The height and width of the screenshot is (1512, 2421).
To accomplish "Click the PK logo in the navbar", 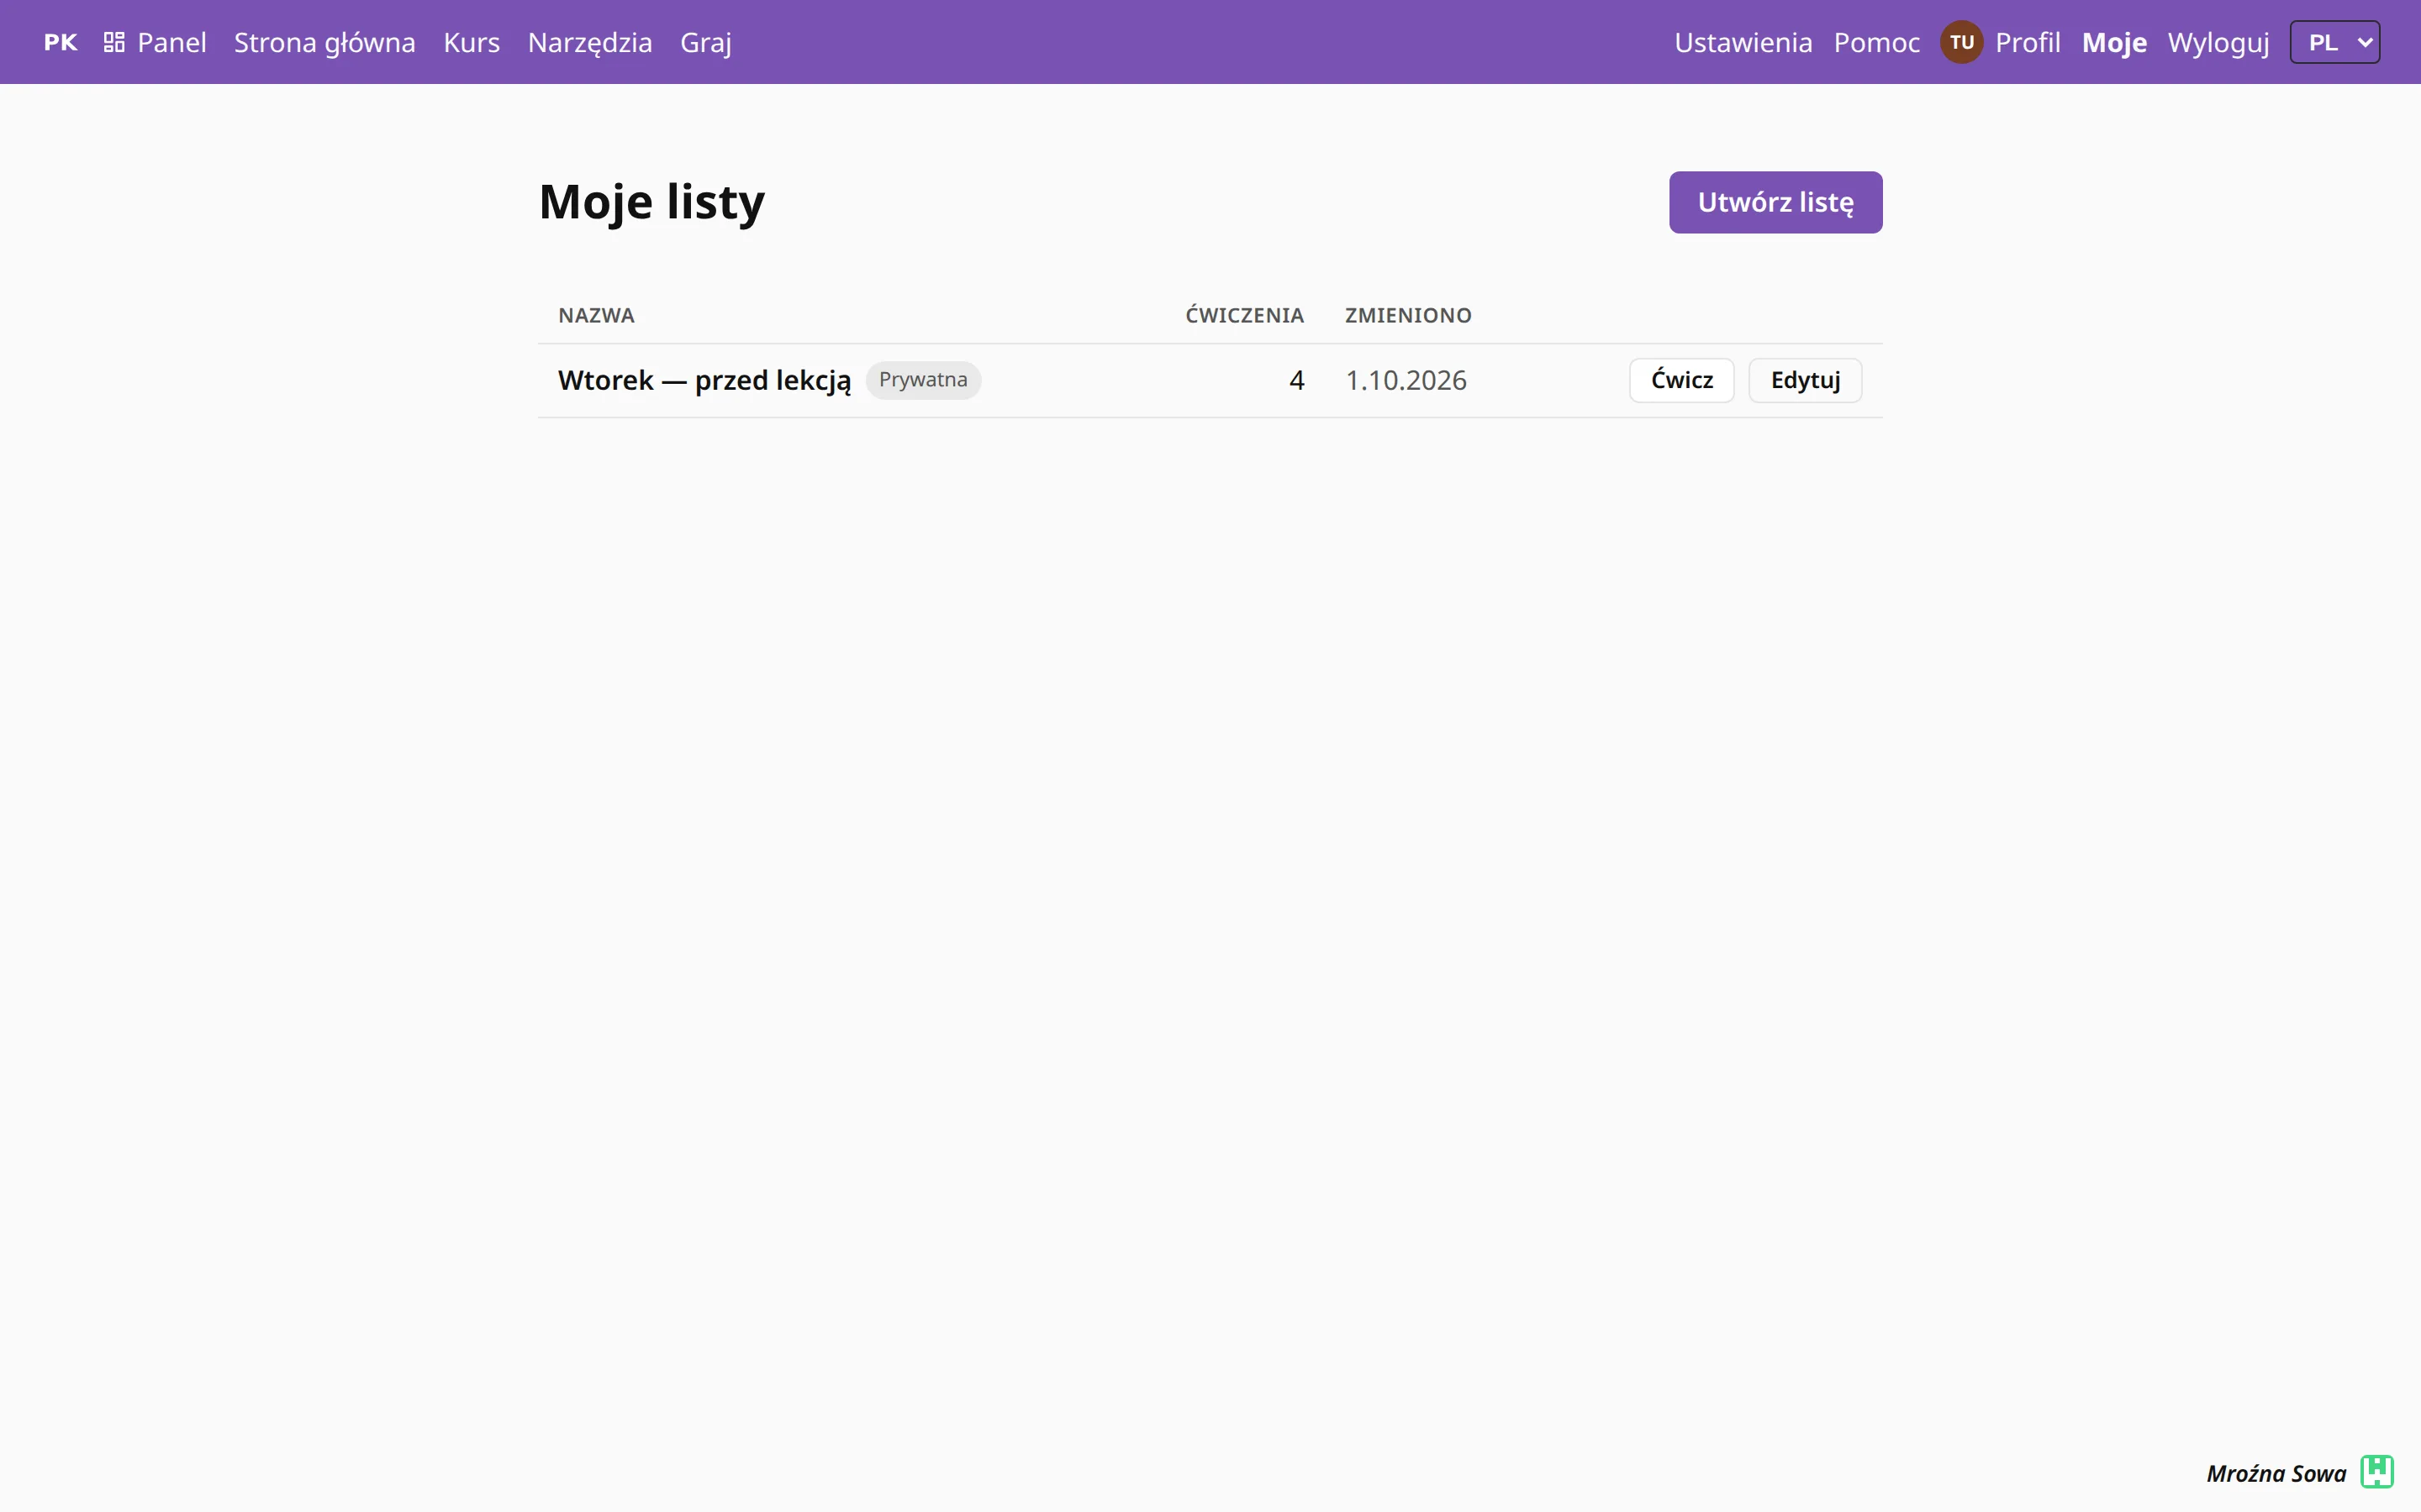I will tap(60, 42).
